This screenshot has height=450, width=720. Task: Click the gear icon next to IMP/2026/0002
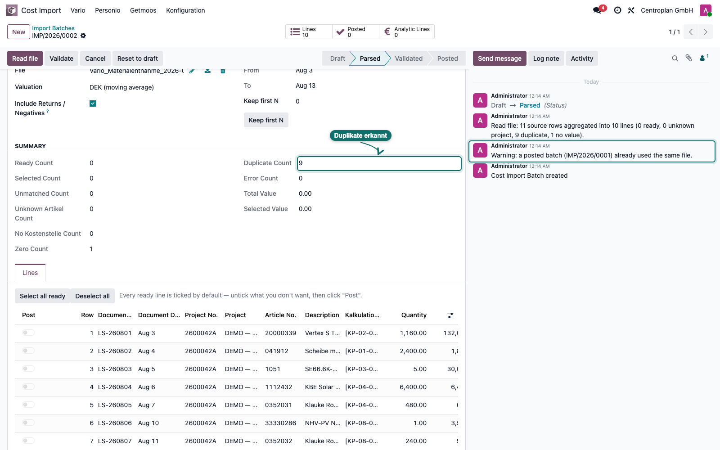point(83,36)
